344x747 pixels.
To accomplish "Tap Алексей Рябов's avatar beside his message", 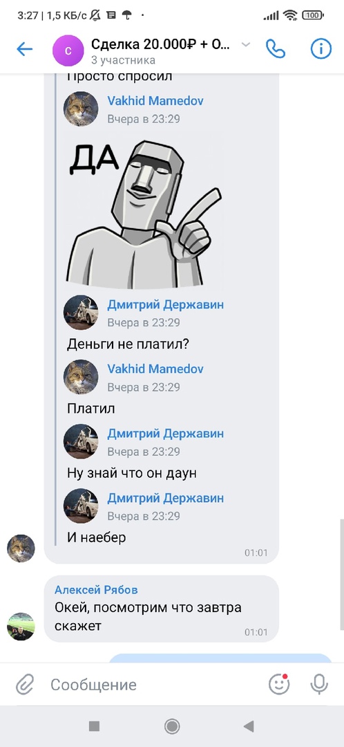I will point(21,627).
